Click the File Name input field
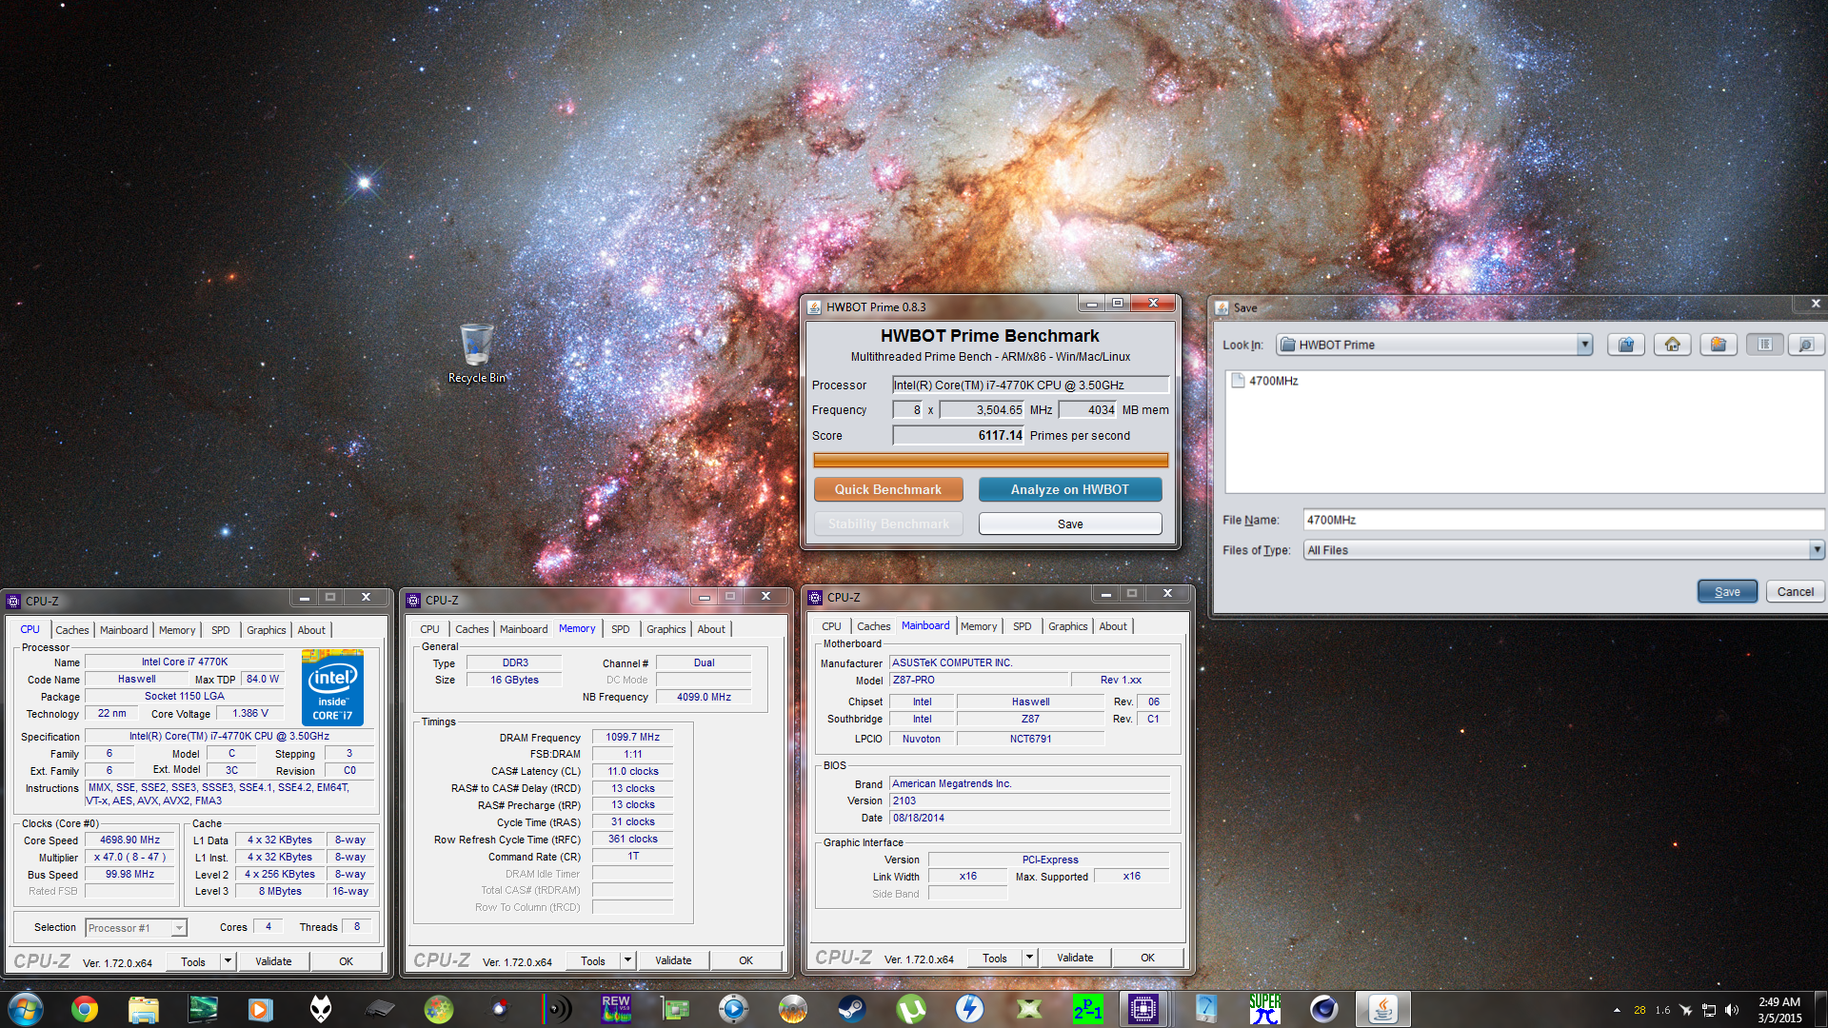Image resolution: width=1828 pixels, height=1028 pixels. (x=1562, y=520)
